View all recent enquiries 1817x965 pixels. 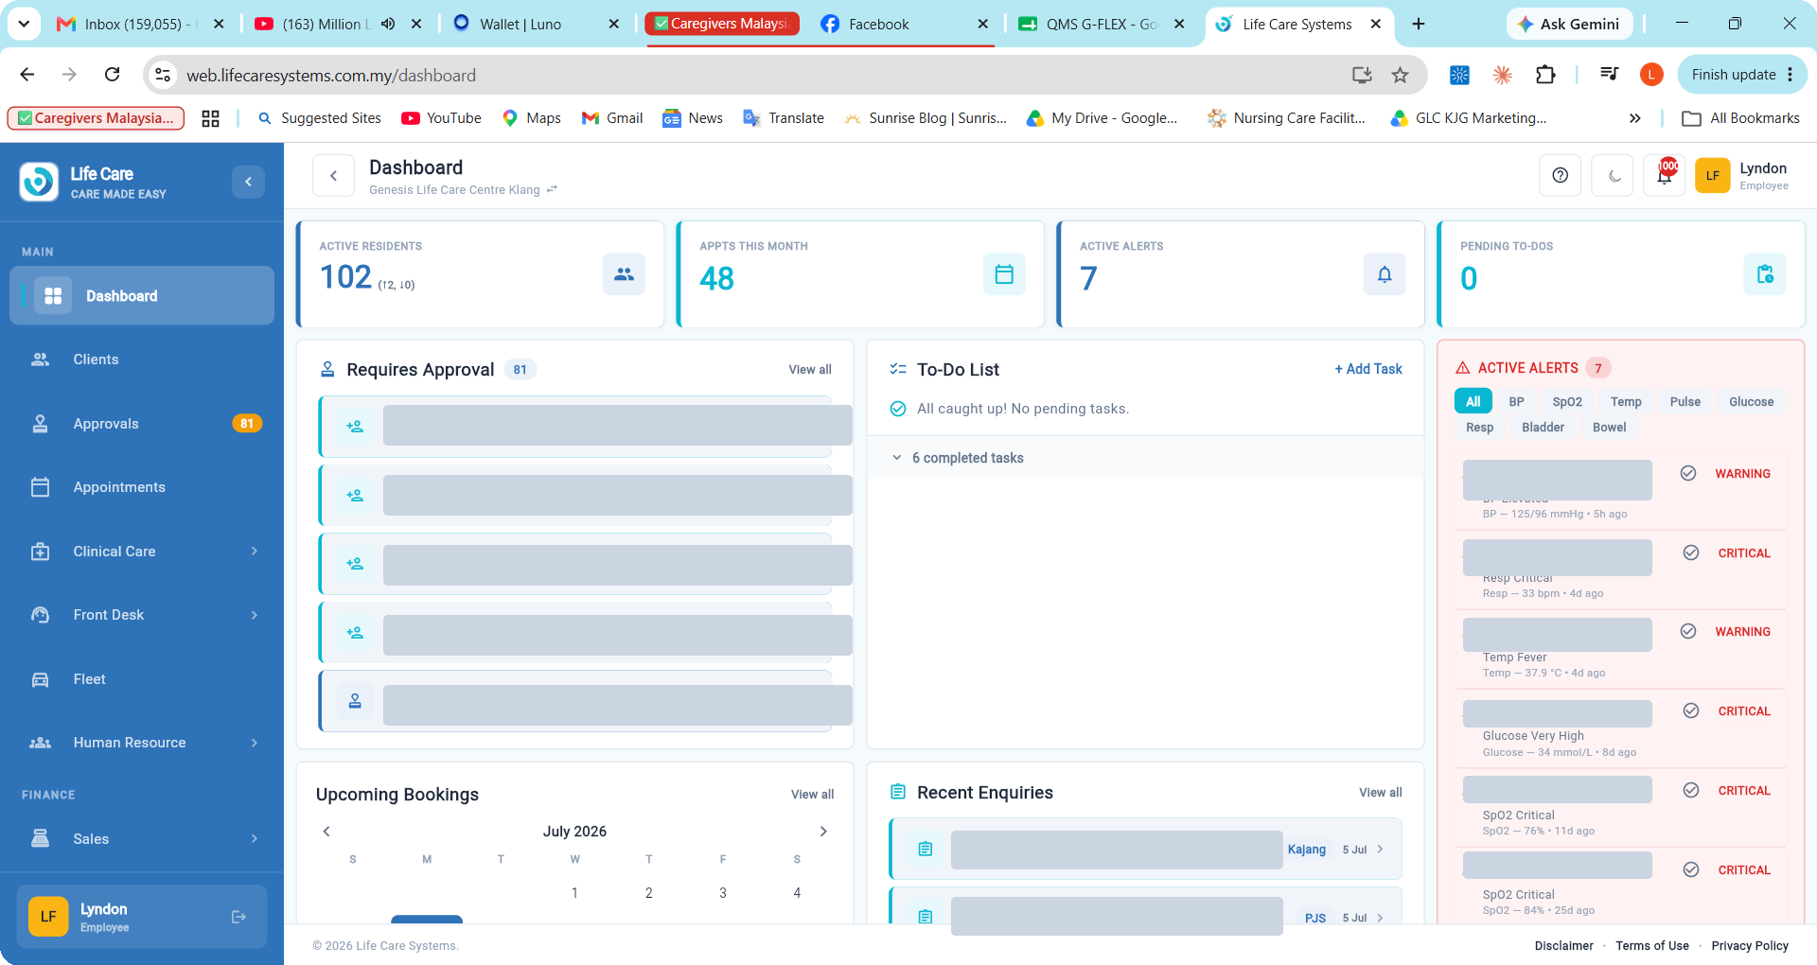pos(1381,793)
